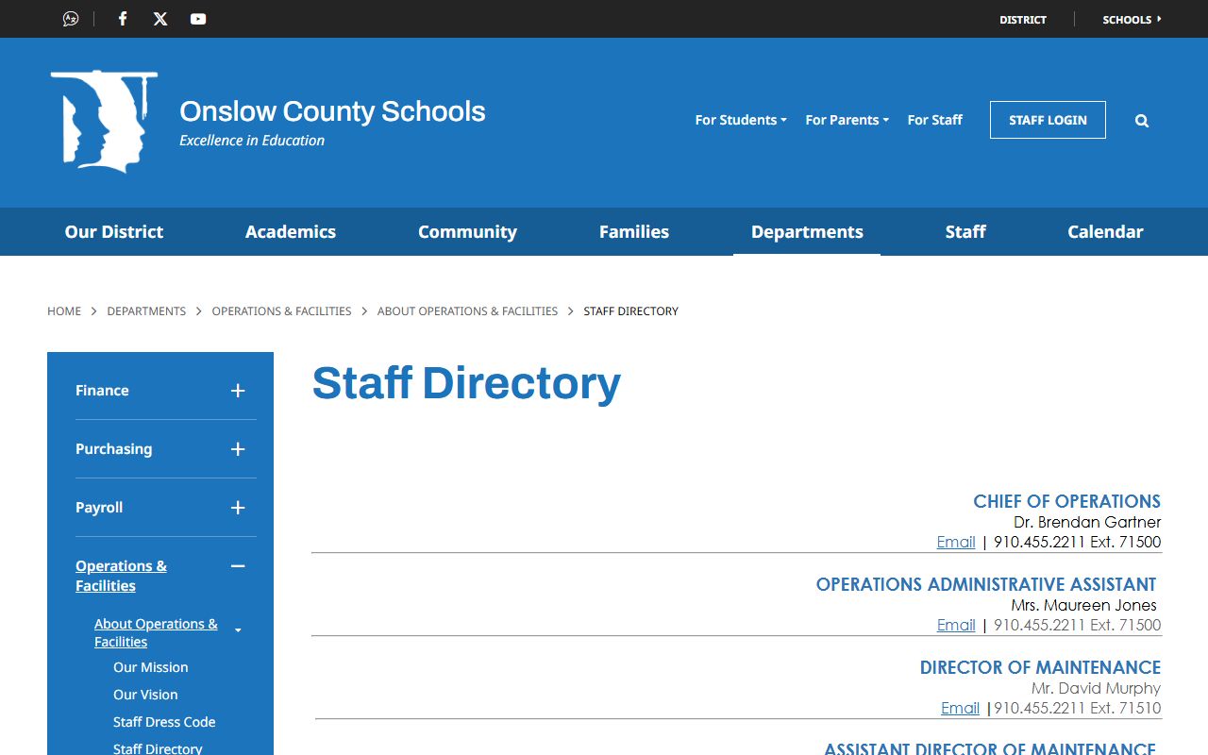Open the Facebook page icon
Image resolution: width=1208 pixels, height=755 pixels.
tap(123, 19)
